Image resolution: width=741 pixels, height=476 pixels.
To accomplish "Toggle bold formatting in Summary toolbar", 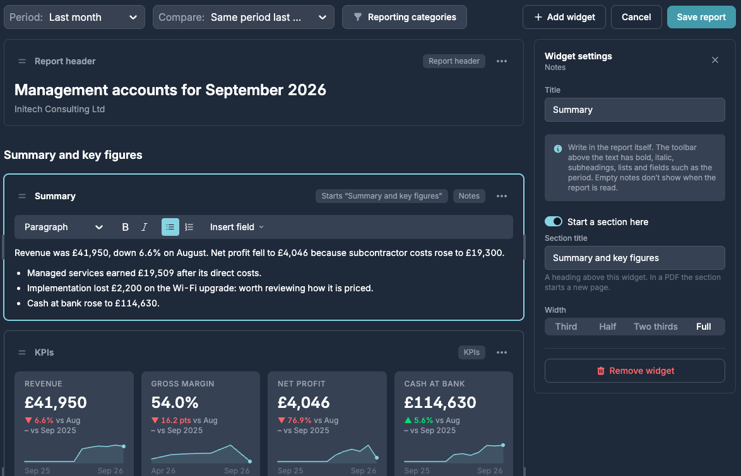I will tap(125, 227).
